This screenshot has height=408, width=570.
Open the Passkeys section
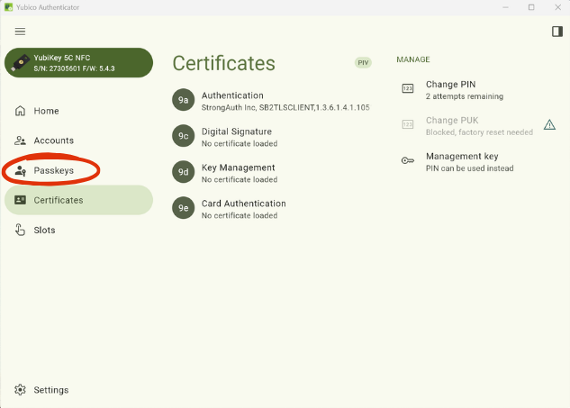pyautogui.click(x=79, y=170)
